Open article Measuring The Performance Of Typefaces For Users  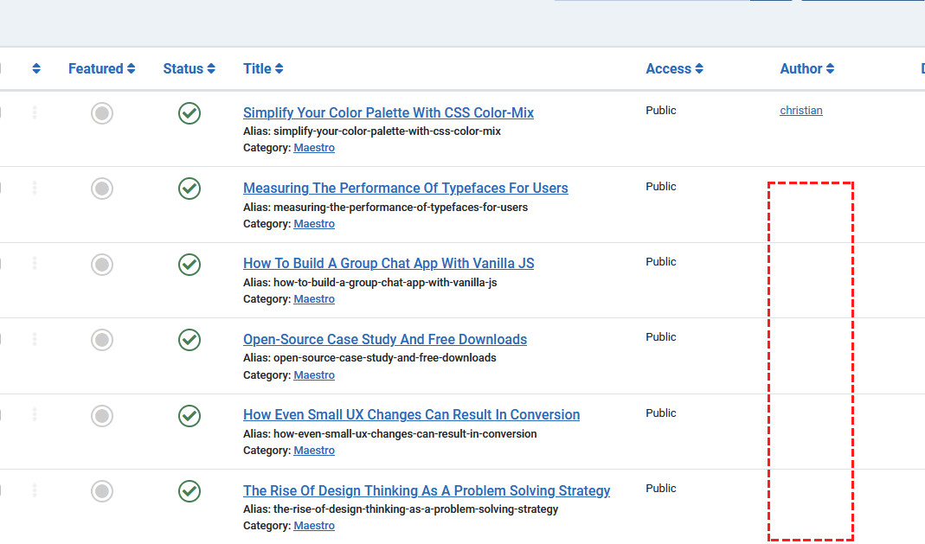(405, 189)
